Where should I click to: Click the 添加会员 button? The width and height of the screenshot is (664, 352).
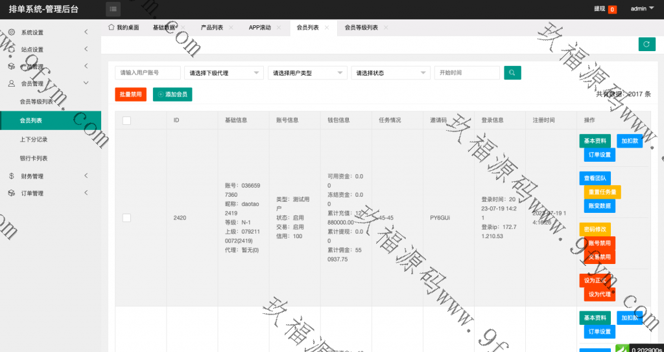[172, 94]
